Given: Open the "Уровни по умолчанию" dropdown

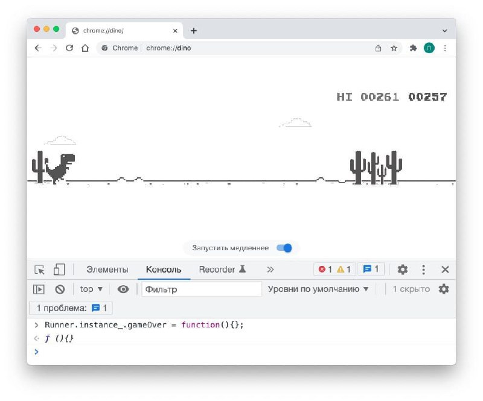Looking at the screenshot, I should pos(318,289).
